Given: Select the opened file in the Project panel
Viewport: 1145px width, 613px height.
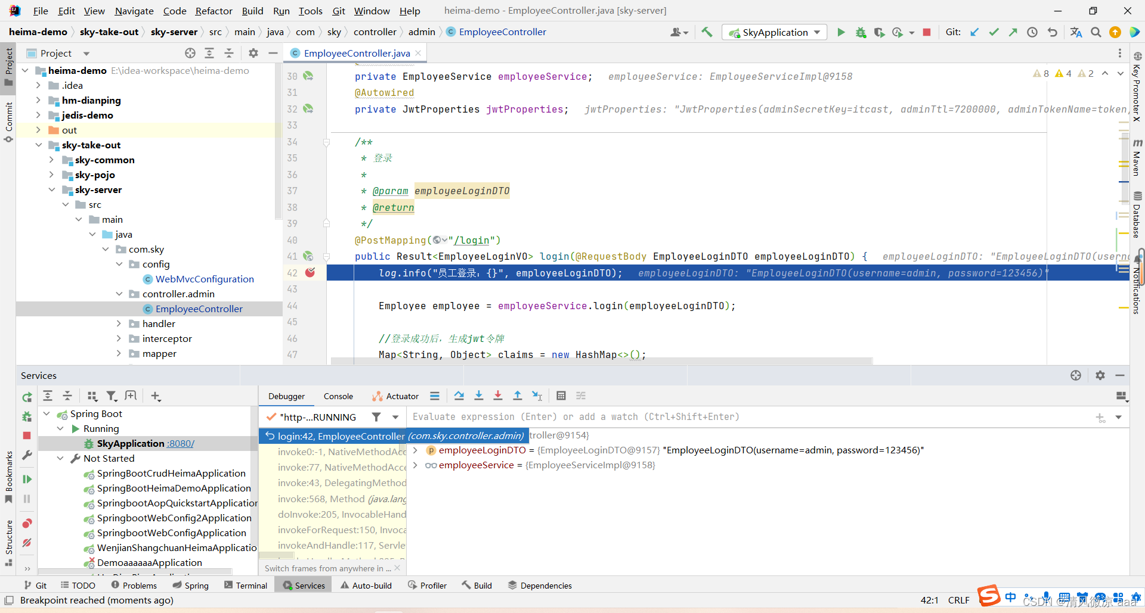Looking at the screenshot, I should (190, 53).
